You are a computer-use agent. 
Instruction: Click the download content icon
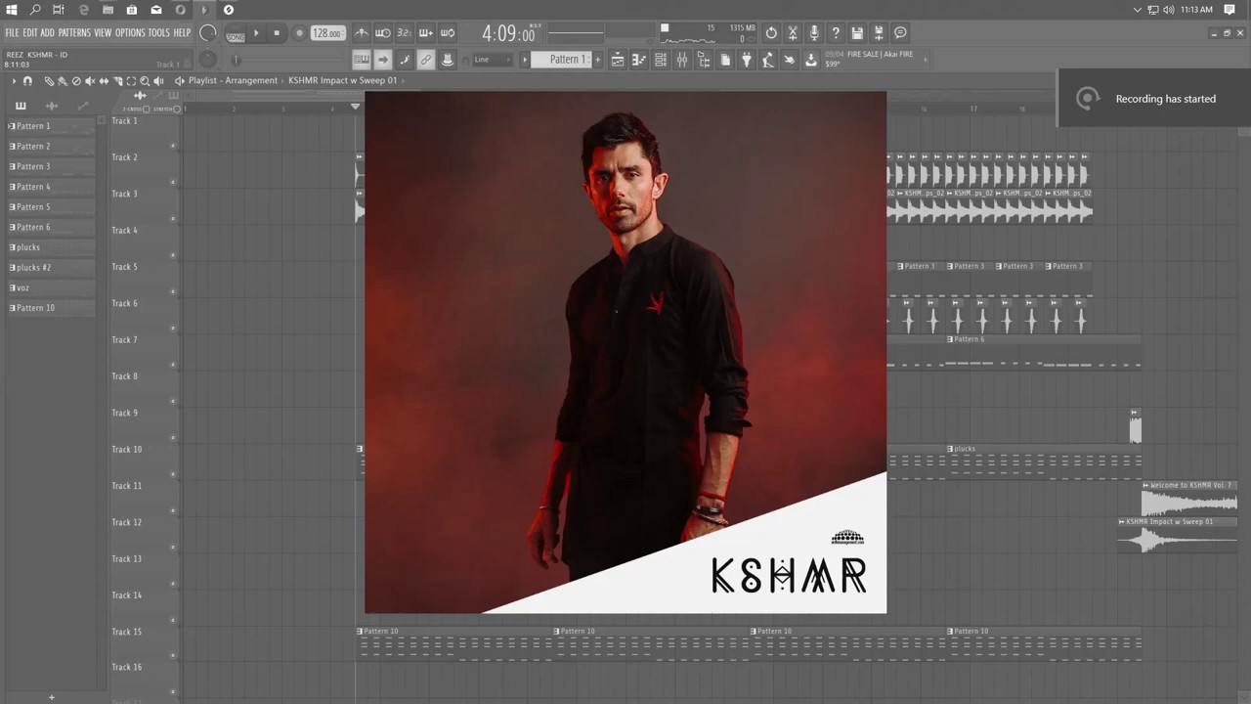point(811,61)
